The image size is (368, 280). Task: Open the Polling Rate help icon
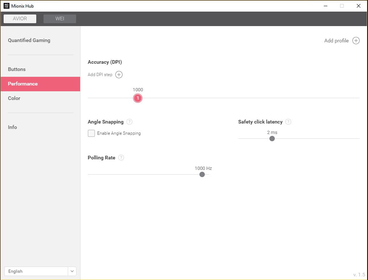tap(121, 158)
